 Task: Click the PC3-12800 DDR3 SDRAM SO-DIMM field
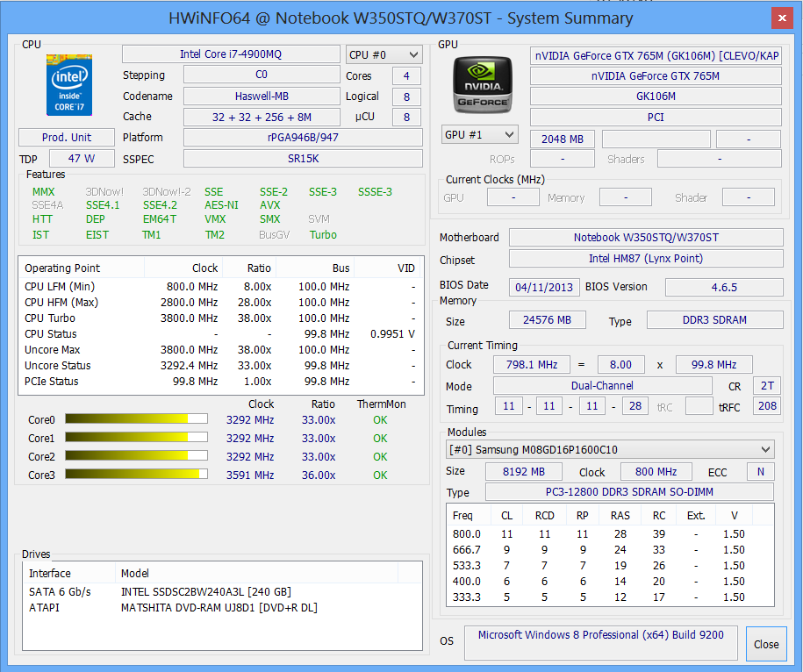(x=629, y=492)
